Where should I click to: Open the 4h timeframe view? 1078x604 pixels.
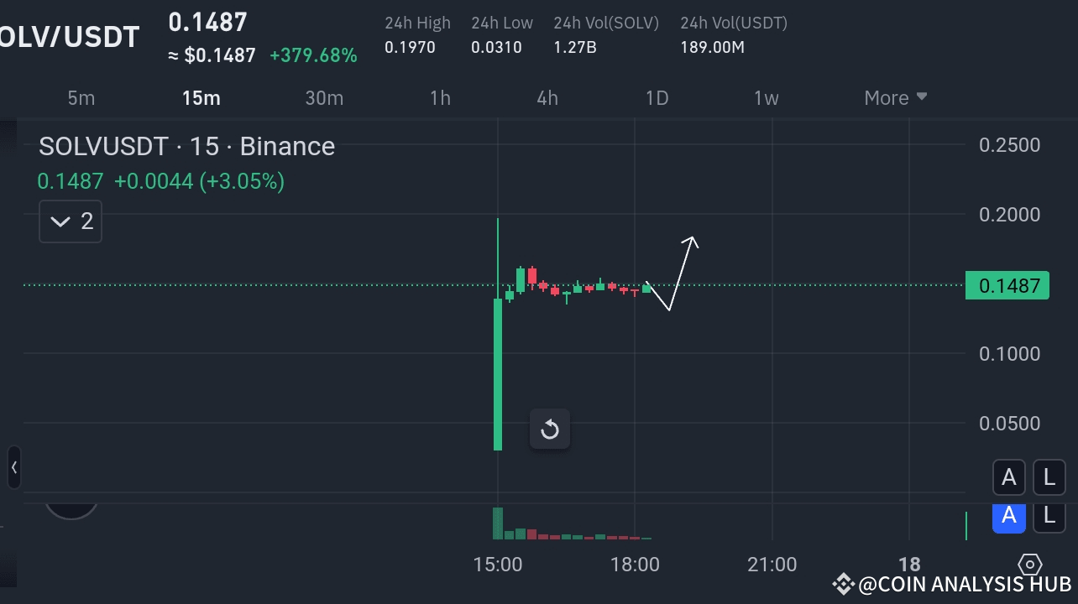tap(547, 97)
